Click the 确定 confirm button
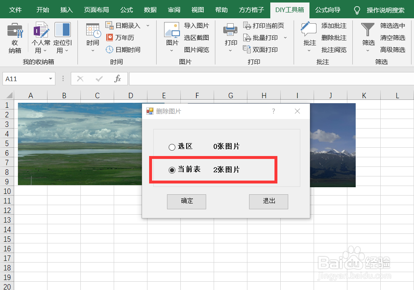The height and width of the screenshot is (290, 414). (186, 201)
